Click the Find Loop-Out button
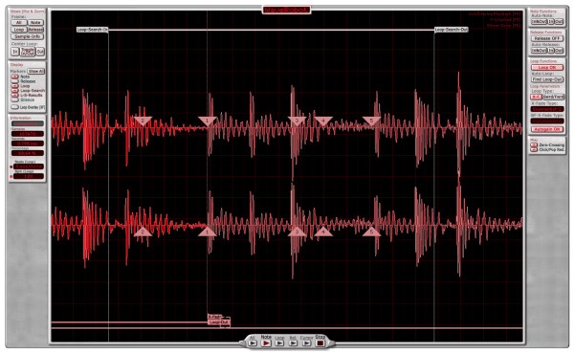 (547, 79)
